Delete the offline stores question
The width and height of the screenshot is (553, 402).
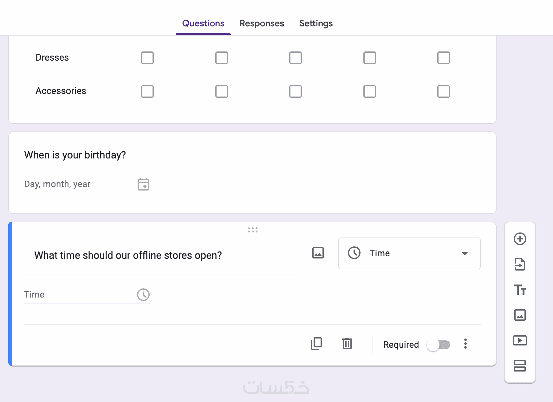click(x=347, y=344)
